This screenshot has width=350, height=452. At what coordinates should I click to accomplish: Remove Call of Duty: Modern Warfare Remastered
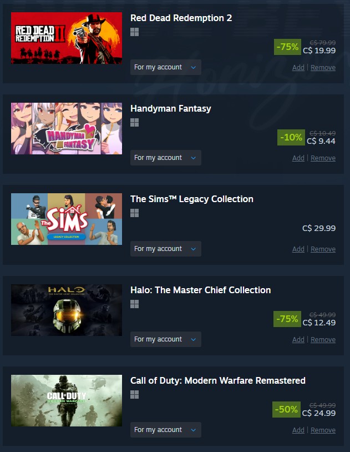[323, 430]
